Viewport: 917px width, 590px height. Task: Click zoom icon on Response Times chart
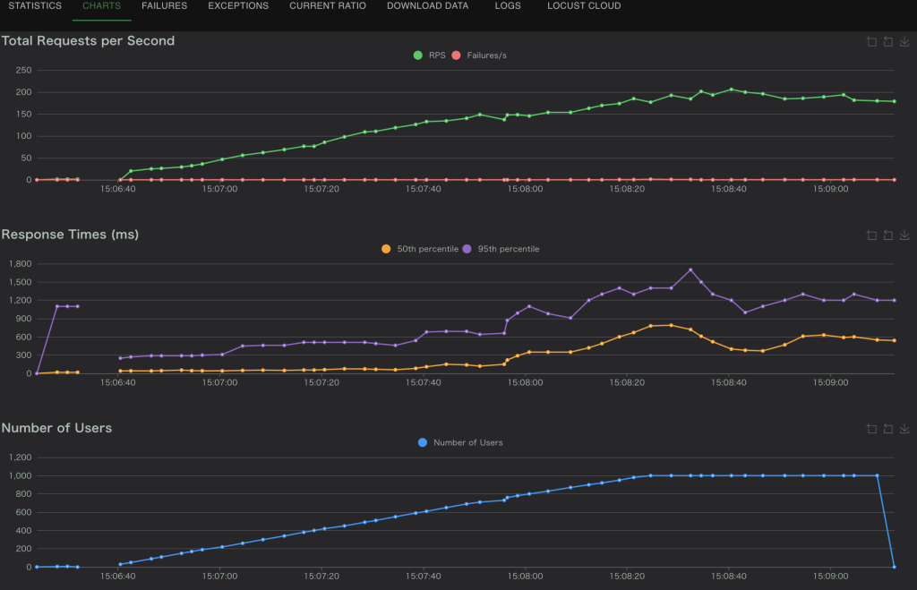coord(871,235)
